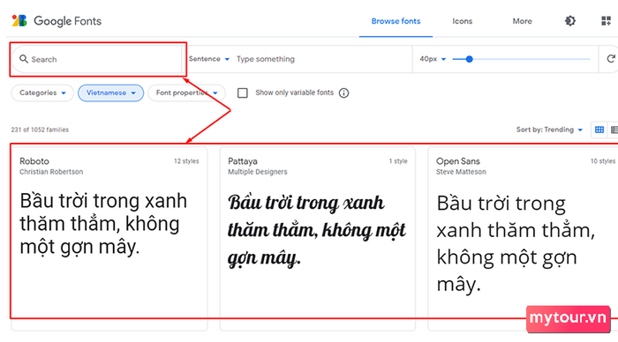This screenshot has width=618, height=342.
Task: Expand the Vietnamese language filter
Action: tap(110, 93)
